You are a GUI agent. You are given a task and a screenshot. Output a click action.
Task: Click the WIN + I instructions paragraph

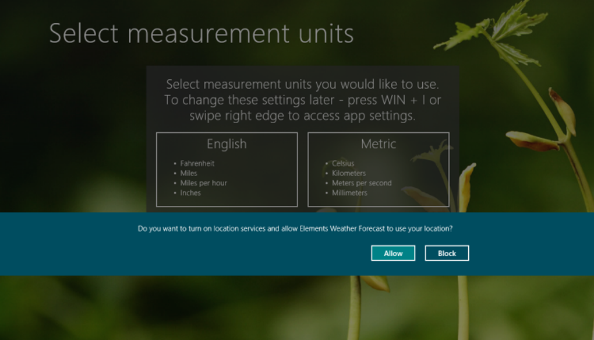tap(302, 100)
